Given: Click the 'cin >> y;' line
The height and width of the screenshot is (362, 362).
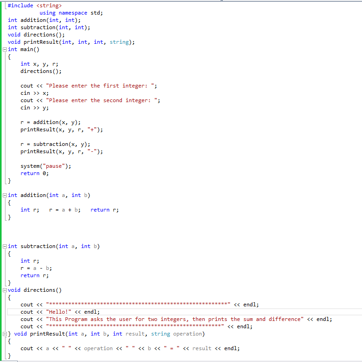Looking at the screenshot, I should point(35,108).
